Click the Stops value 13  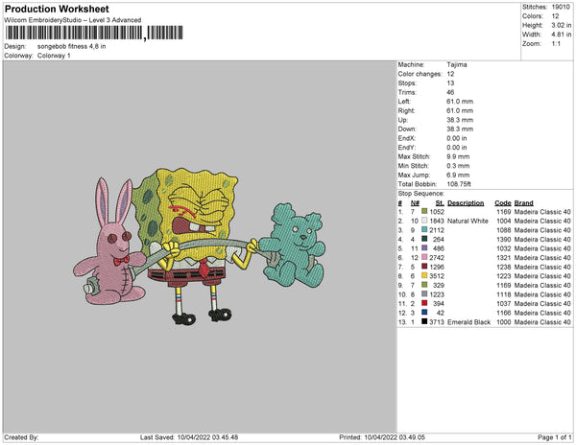pos(451,82)
